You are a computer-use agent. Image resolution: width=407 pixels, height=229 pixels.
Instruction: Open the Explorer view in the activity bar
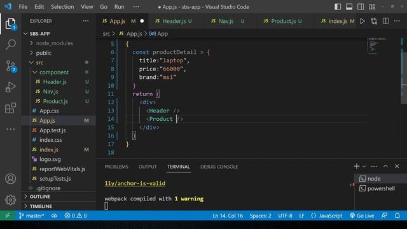click(10, 24)
